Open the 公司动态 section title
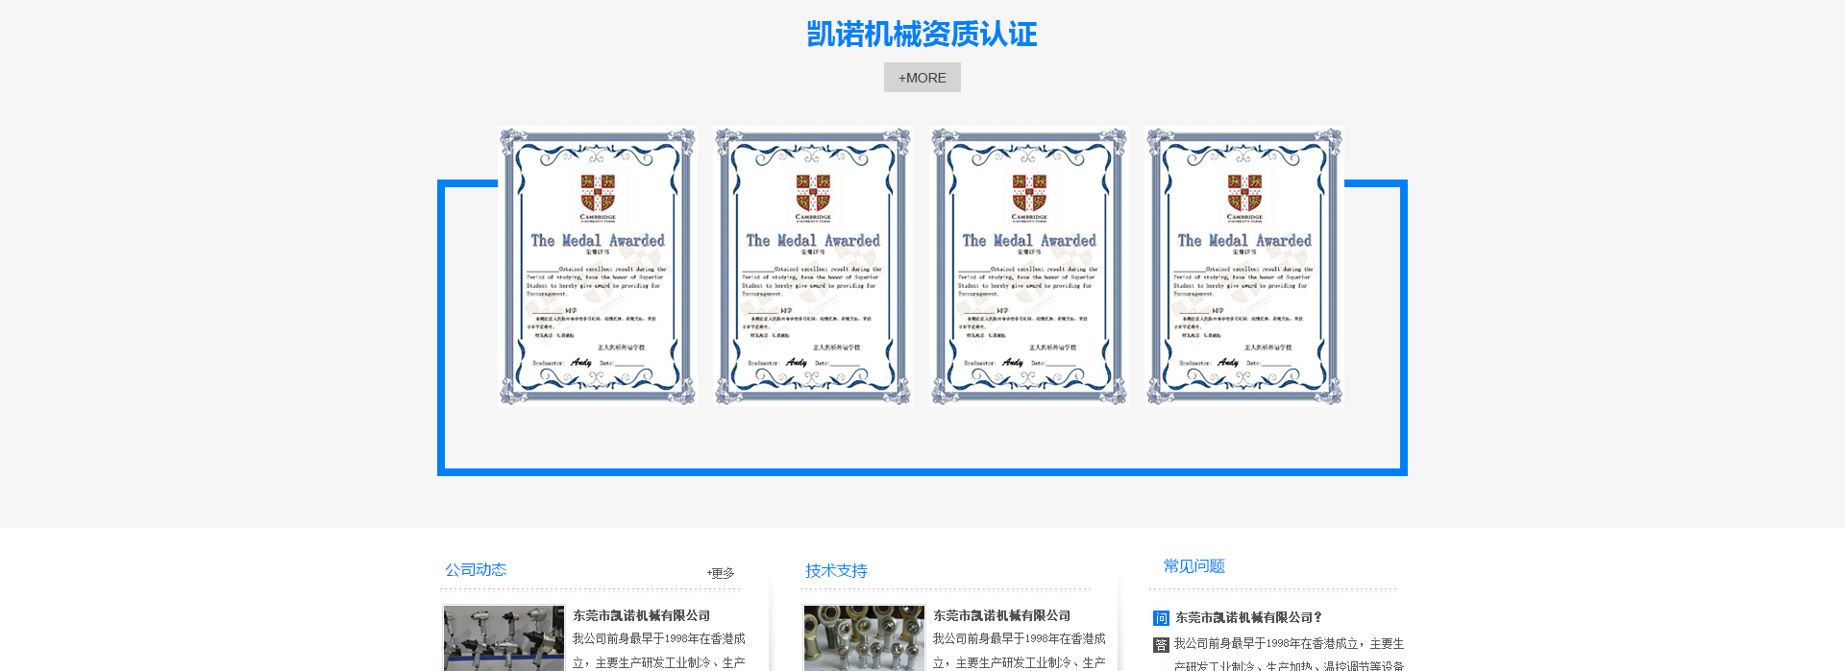Image resolution: width=1845 pixels, height=671 pixels. point(476,569)
